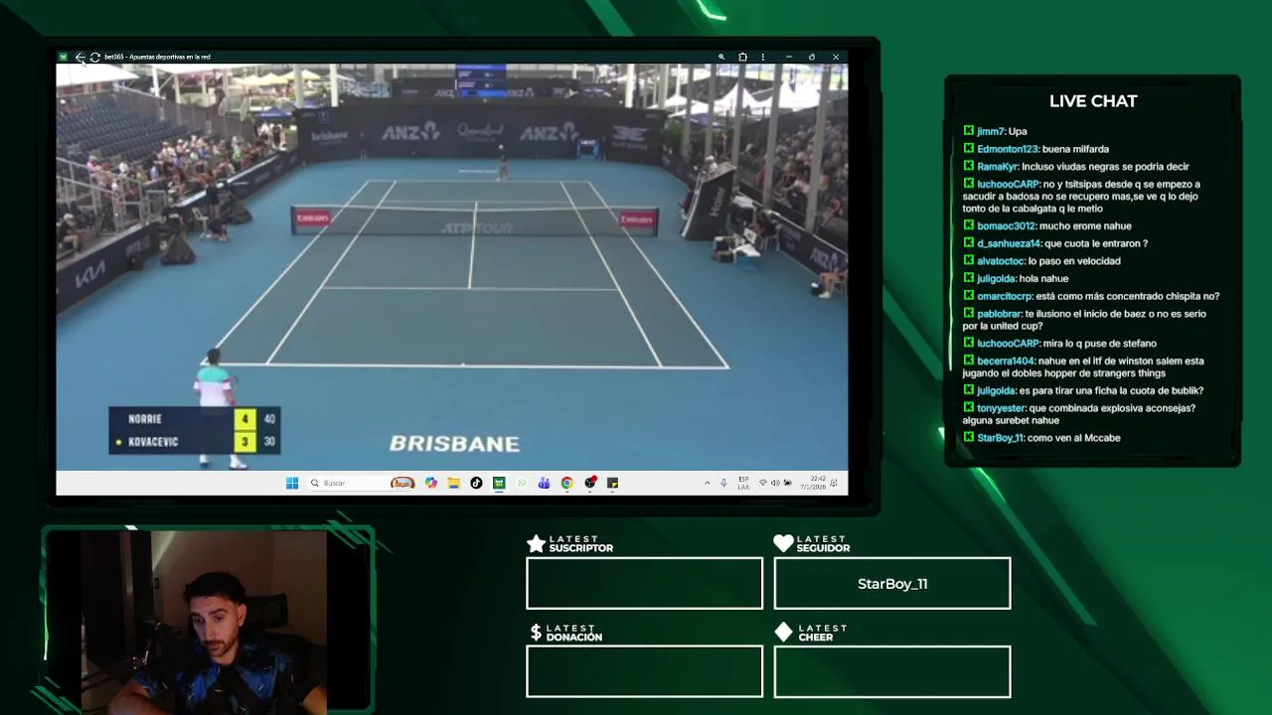Screen dimensions: 1272x715
Task: Open the notifications bell in the taskbar
Action: [x=834, y=483]
